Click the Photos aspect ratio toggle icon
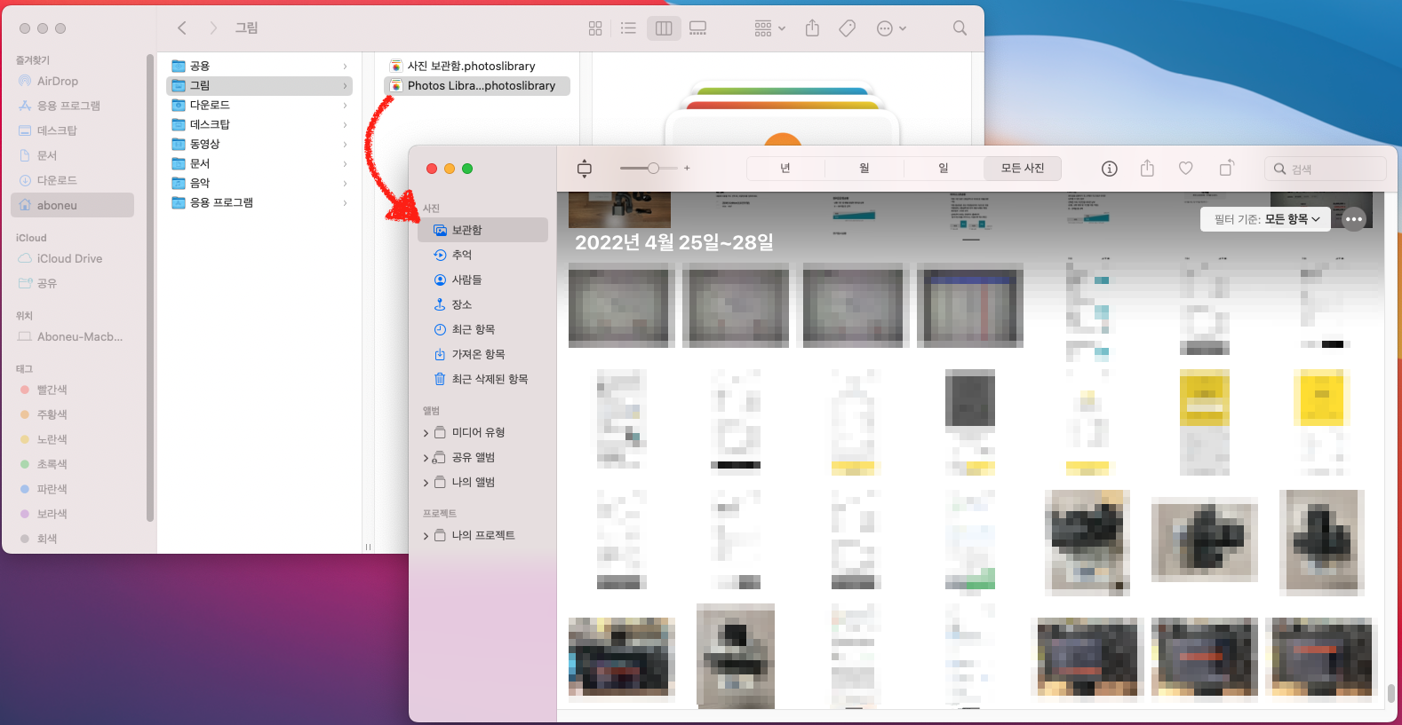 coord(585,169)
